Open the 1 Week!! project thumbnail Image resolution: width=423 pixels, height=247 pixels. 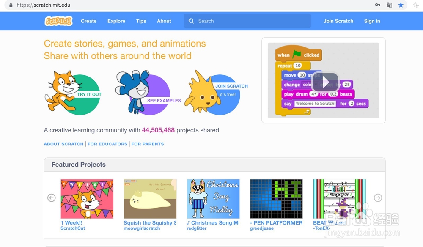coord(87,199)
